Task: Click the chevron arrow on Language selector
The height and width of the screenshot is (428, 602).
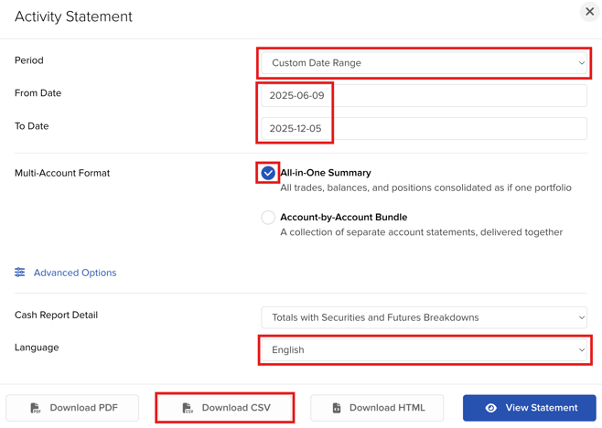Action: 581,350
